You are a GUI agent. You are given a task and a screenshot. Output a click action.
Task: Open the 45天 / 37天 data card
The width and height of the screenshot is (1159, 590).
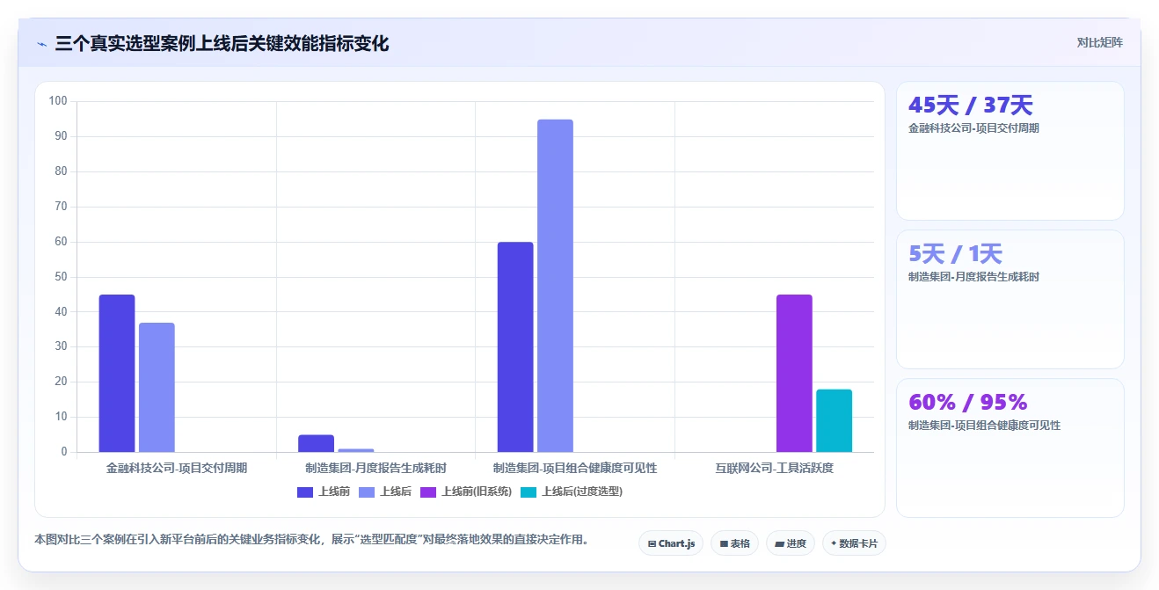pos(1010,150)
